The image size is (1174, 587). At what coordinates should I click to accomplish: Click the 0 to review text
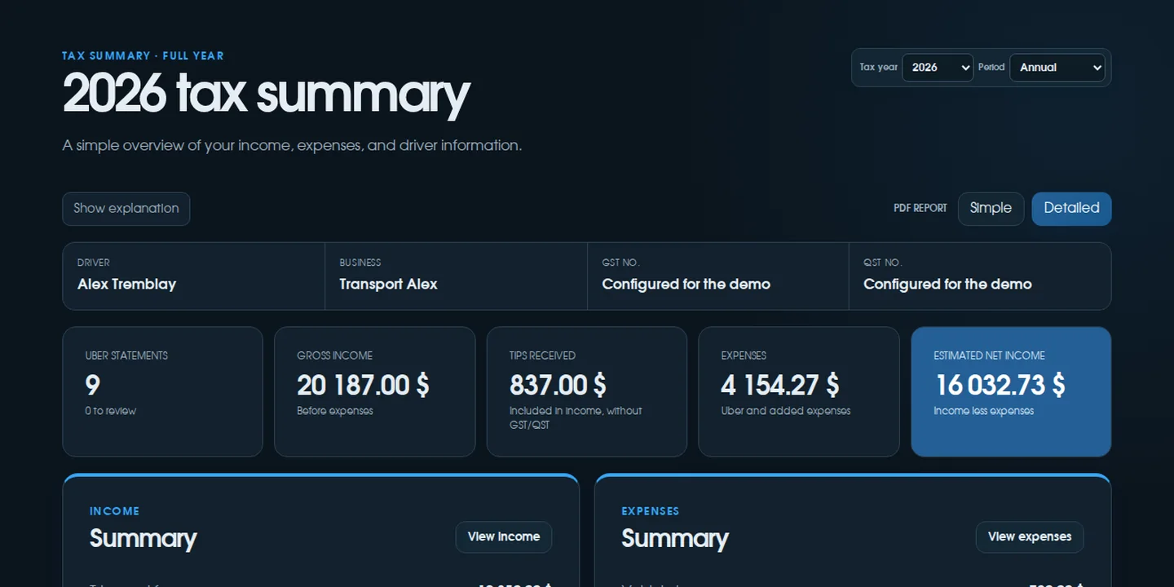point(110,411)
